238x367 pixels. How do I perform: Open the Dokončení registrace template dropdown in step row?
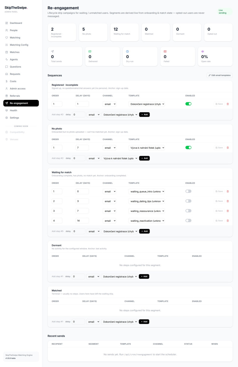(x=147, y=104)
